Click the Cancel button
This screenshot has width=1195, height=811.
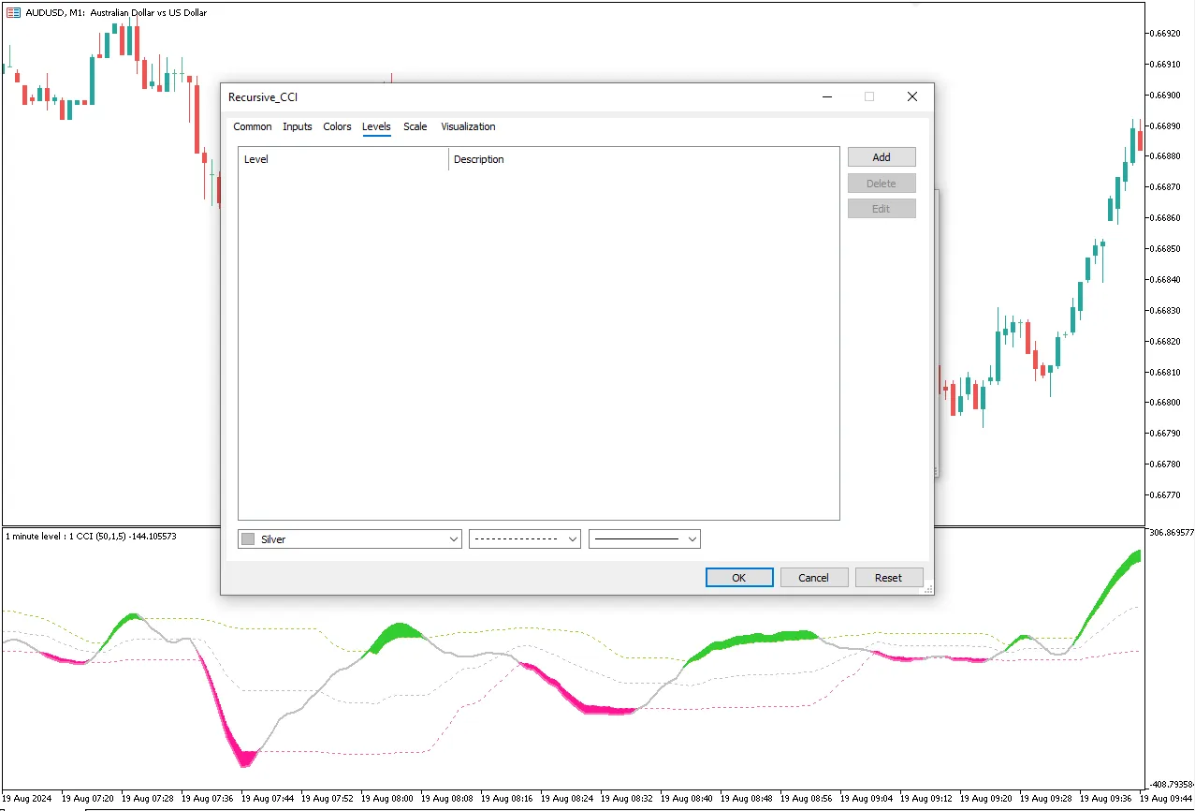click(x=813, y=578)
